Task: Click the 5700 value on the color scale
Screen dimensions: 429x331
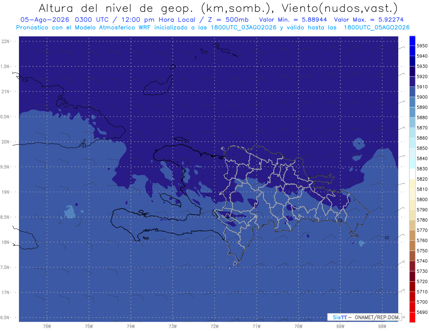Action: pyautogui.click(x=422, y=302)
